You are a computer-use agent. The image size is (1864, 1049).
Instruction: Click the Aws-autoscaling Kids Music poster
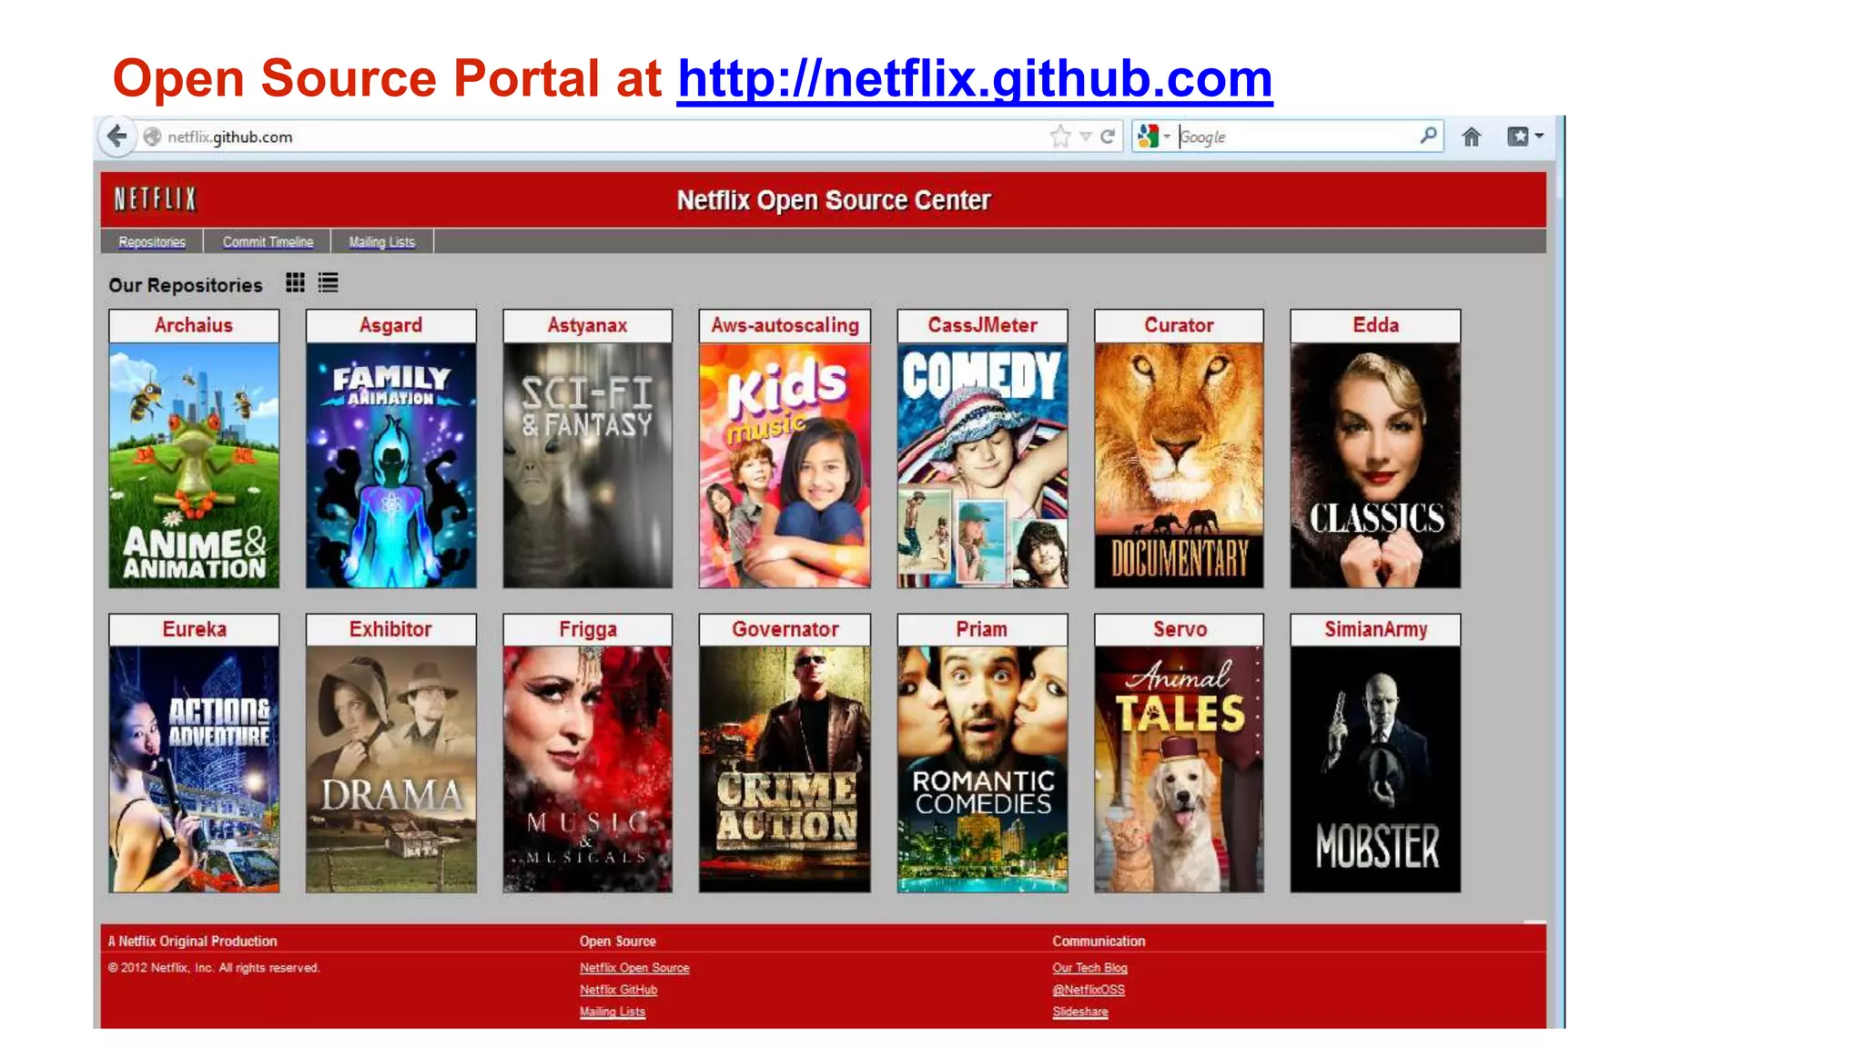tap(785, 465)
